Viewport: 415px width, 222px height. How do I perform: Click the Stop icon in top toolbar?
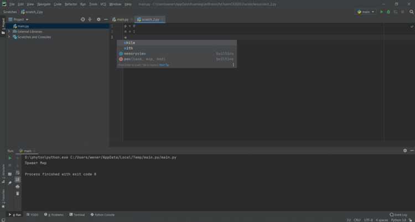pyautogui.click(x=403, y=12)
